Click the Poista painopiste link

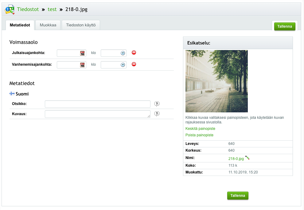tap(199, 135)
